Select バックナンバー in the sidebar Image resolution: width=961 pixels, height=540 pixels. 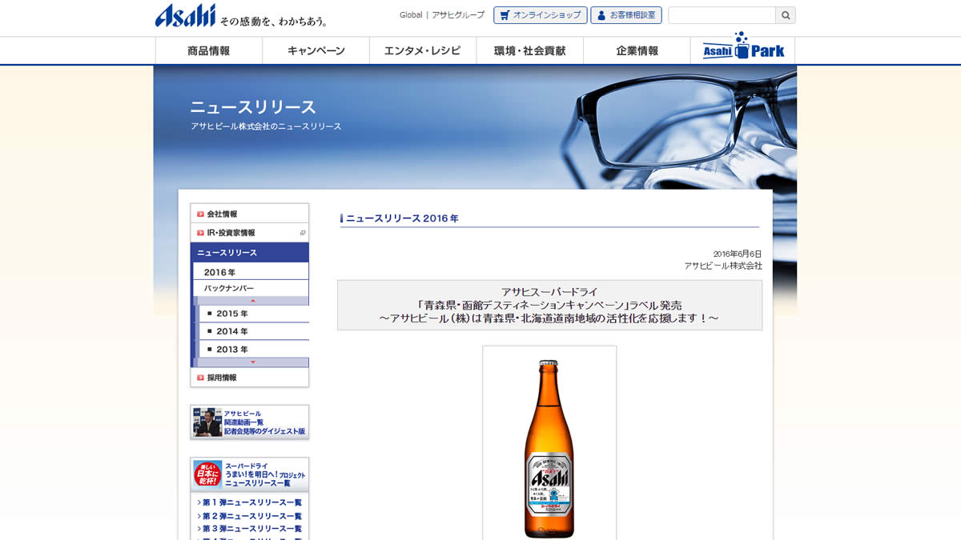pyautogui.click(x=250, y=288)
